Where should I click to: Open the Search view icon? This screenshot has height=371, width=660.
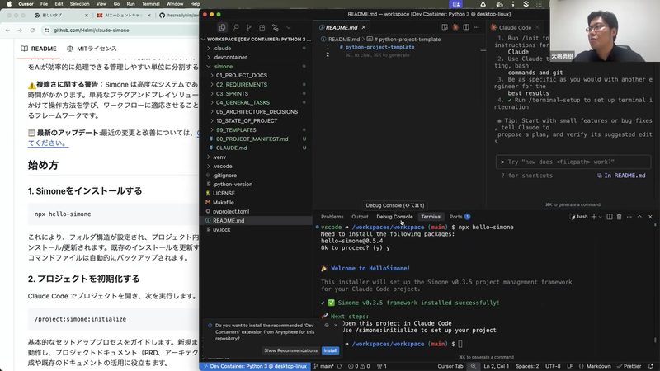point(236,27)
